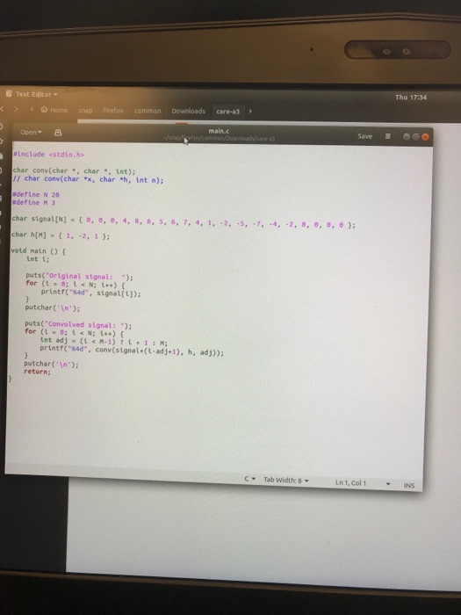The height and width of the screenshot is (615, 461).
Task: Minimize the gedit window
Action: (407, 136)
